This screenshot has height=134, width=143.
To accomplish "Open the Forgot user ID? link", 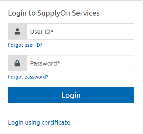I will tap(25, 45).
